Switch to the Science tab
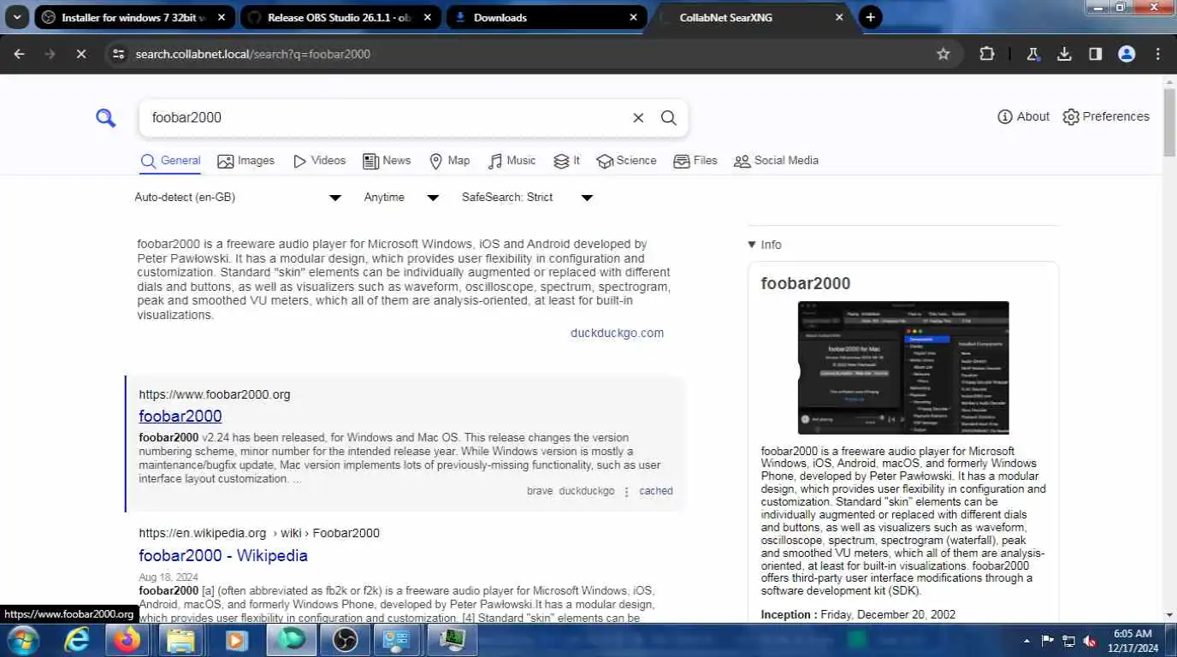Image resolution: width=1177 pixels, height=657 pixels. pos(626,161)
